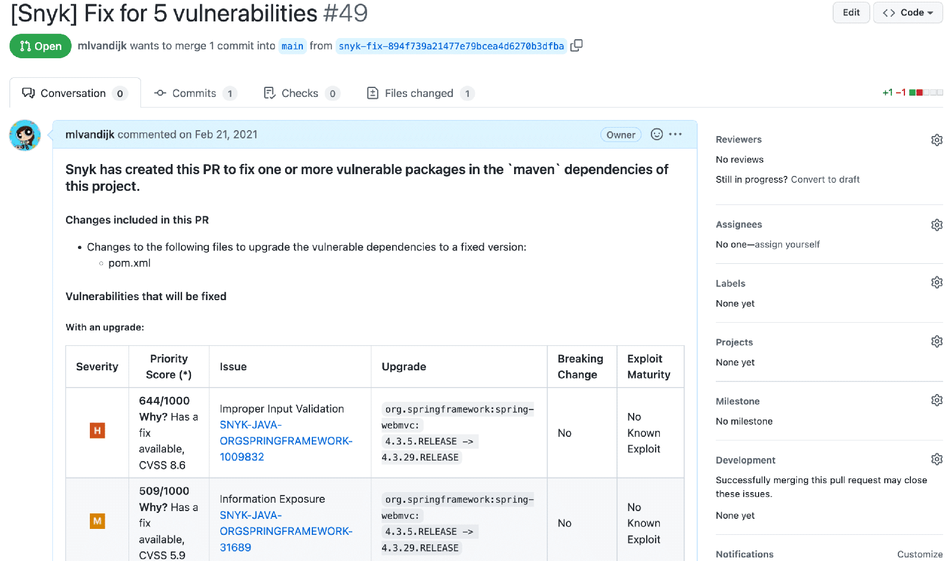Open Labels settings gear

click(x=937, y=282)
